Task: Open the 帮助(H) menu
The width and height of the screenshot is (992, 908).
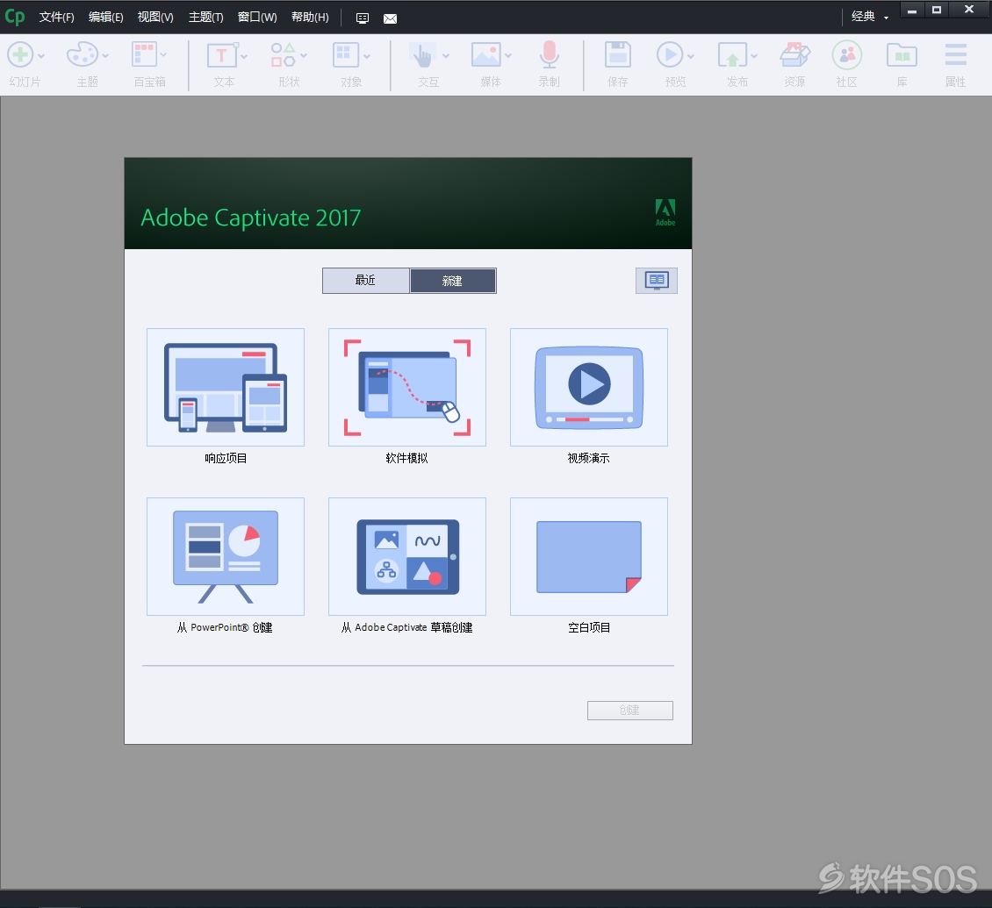Action: click(310, 17)
